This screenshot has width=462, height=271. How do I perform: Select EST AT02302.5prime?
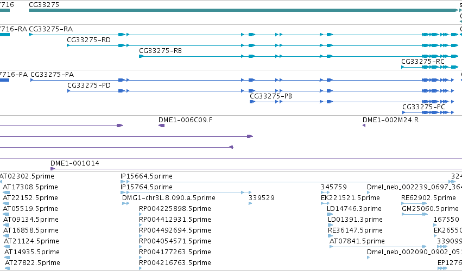pos(27,176)
